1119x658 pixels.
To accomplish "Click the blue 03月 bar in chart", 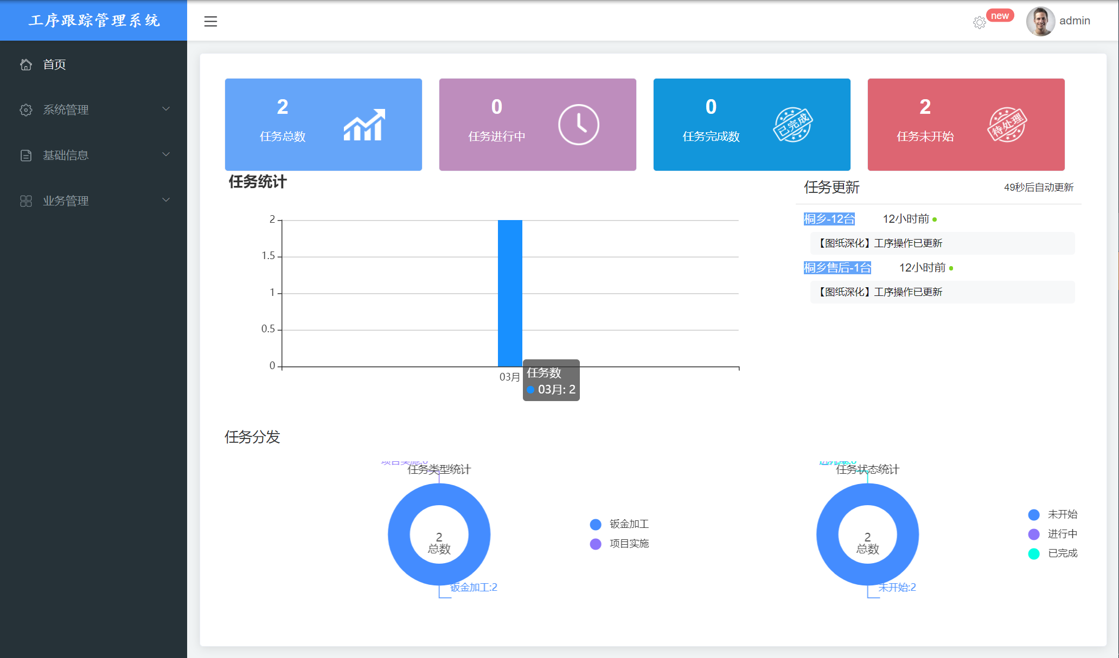I will coord(510,293).
